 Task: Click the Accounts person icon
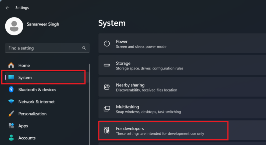pos(11,138)
